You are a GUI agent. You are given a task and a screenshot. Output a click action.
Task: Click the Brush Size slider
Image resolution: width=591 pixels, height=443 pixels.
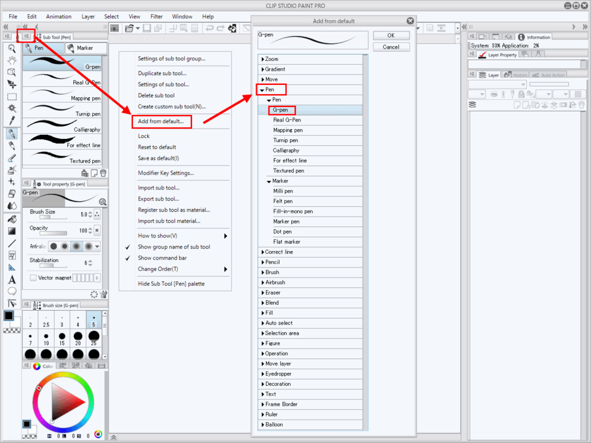click(x=45, y=217)
